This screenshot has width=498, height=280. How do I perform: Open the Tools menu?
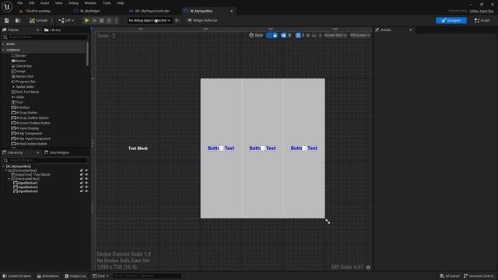tap(107, 3)
